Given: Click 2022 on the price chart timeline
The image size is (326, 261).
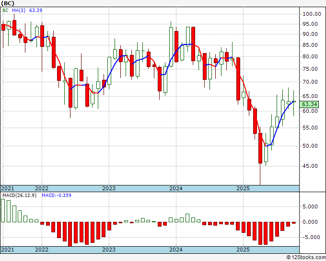Looking at the screenshot, I should pos(42,188).
